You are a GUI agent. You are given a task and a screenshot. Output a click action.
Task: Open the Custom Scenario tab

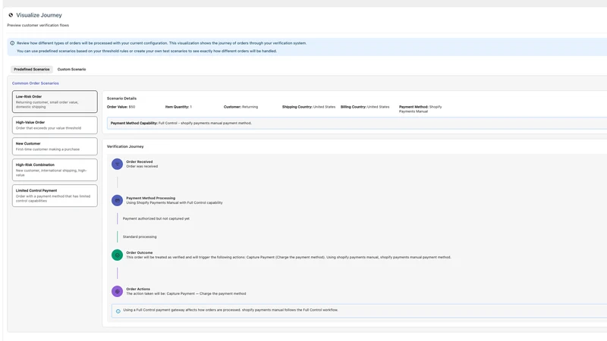click(71, 69)
